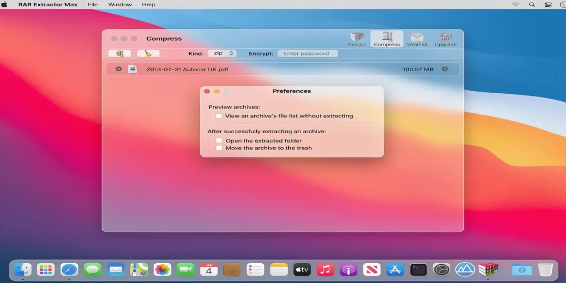This screenshot has width=566, height=283.
Task: Open the Downloads folder in dock
Action: click(x=522, y=269)
